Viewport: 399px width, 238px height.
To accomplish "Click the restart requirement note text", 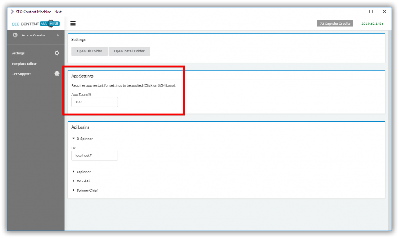I will click(124, 85).
